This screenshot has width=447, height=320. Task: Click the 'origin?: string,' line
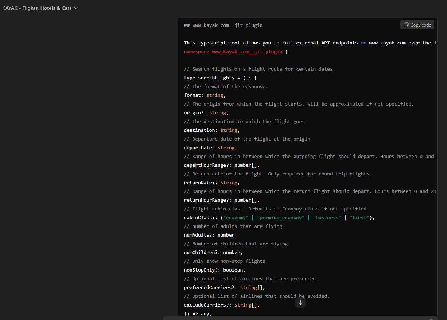coord(206,113)
